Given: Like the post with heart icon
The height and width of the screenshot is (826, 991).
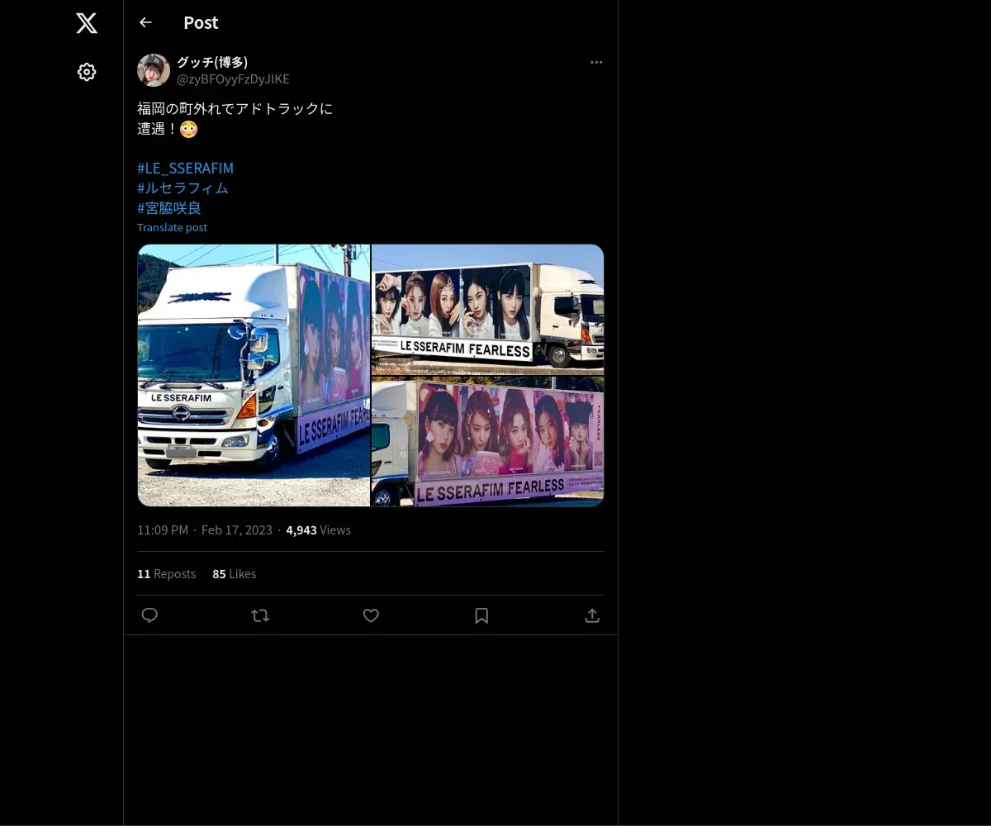Looking at the screenshot, I should [x=371, y=615].
